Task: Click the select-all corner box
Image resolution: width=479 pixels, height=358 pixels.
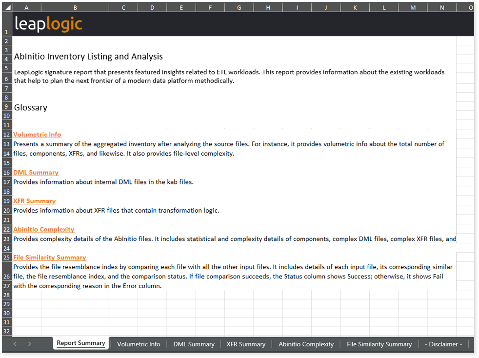Action: click(x=6, y=7)
